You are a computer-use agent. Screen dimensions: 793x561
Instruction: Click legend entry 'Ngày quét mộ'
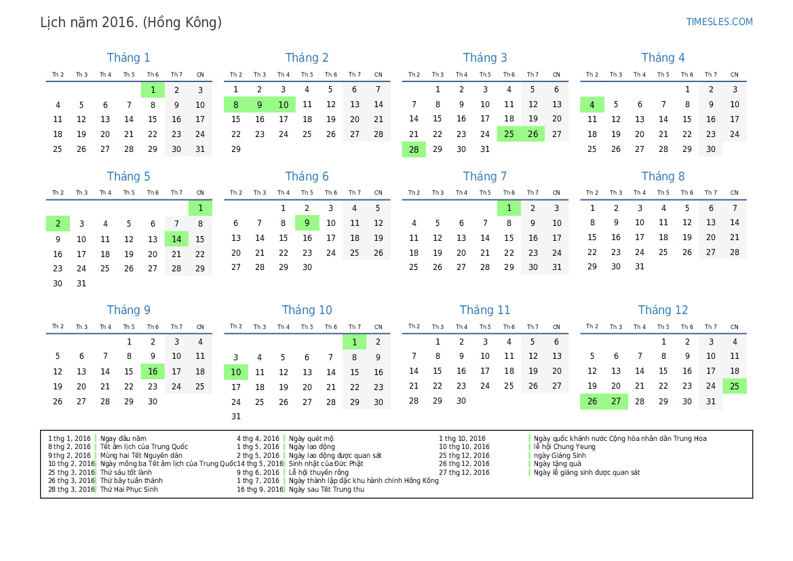point(311,439)
